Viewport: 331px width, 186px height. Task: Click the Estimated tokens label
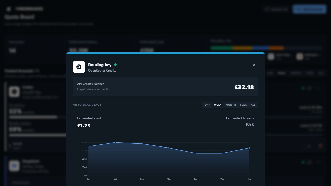coord(240,118)
